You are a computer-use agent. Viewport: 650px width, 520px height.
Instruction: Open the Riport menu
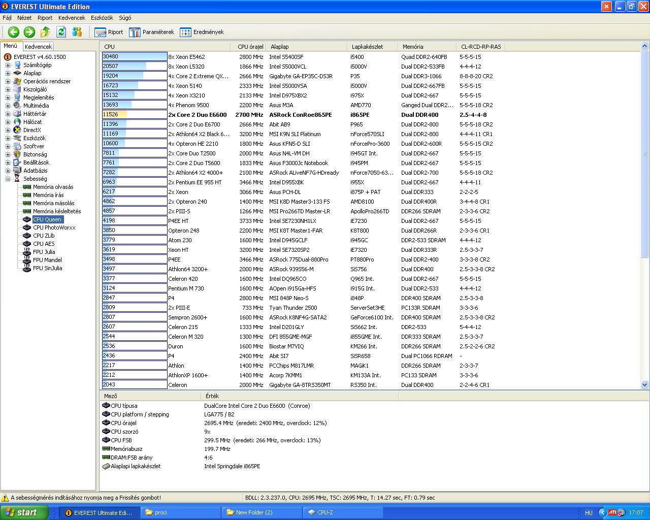[45, 18]
